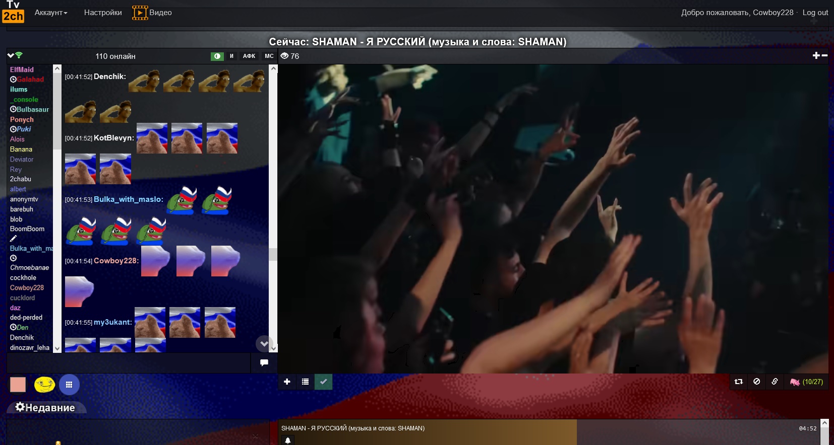The height and width of the screenshot is (445, 834).
Task: Collapse the user list with chevron arrow
Action: coord(11,55)
